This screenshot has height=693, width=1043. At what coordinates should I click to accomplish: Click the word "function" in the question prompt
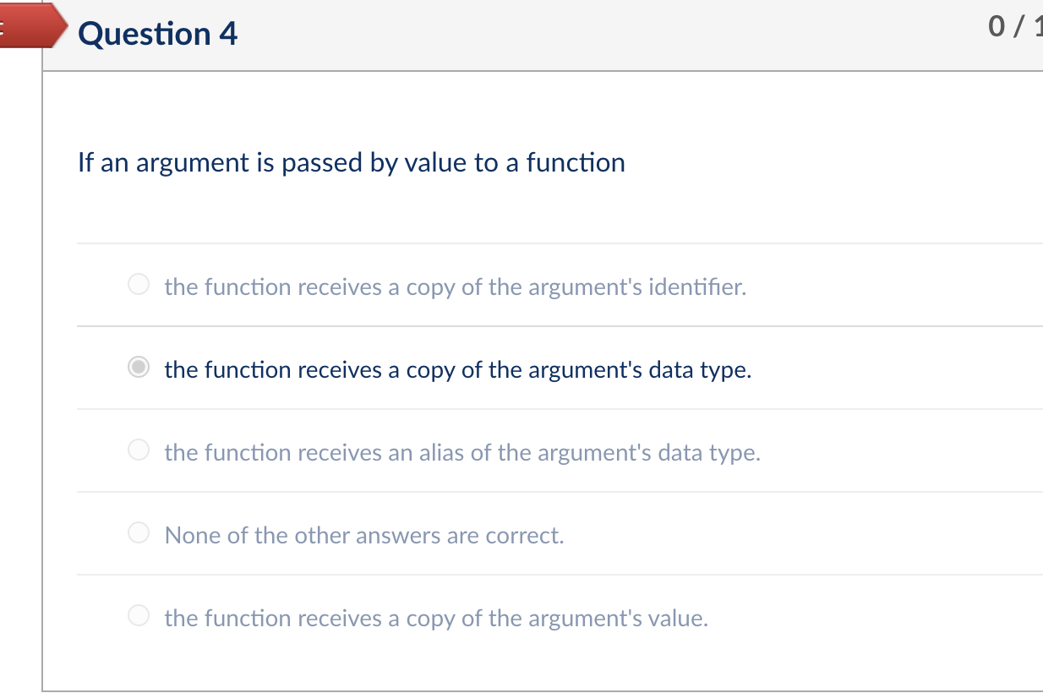(x=576, y=162)
